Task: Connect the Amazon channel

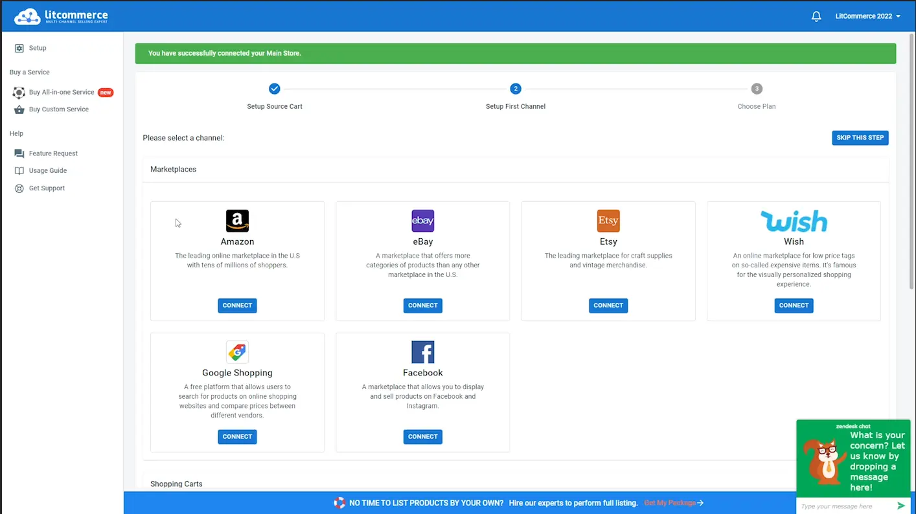Action: click(x=237, y=306)
